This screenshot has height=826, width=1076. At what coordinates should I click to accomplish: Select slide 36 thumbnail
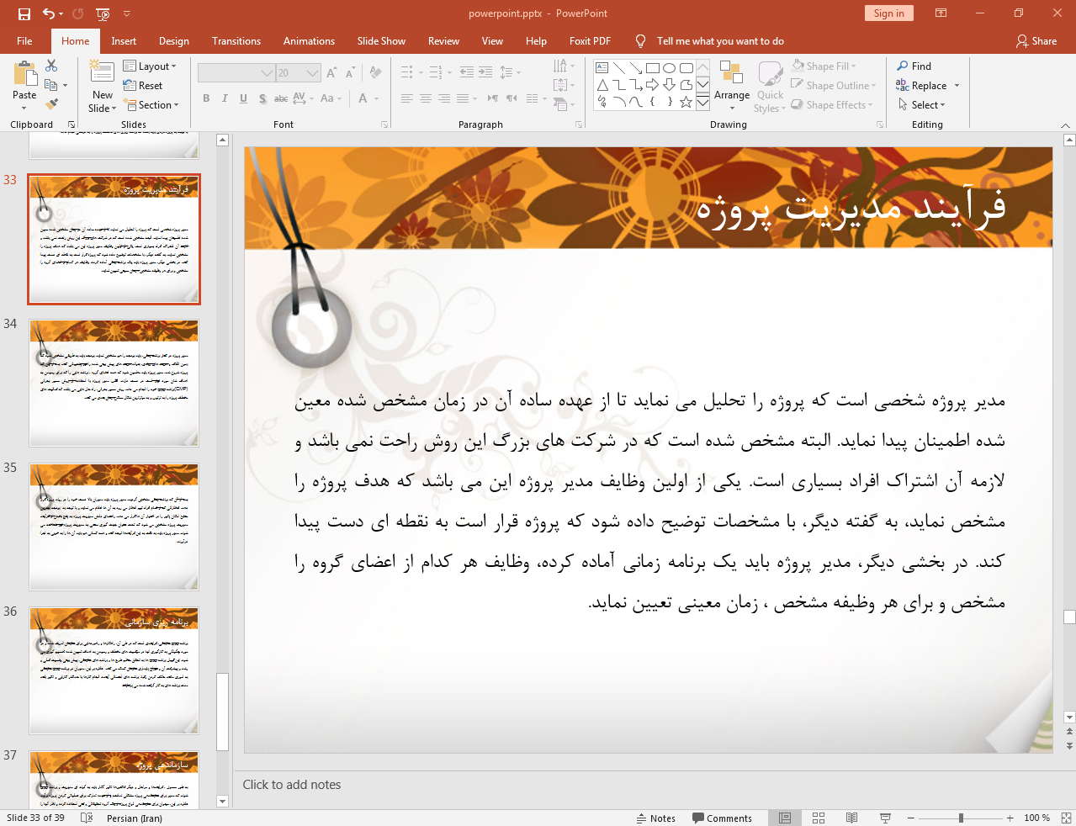click(114, 670)
